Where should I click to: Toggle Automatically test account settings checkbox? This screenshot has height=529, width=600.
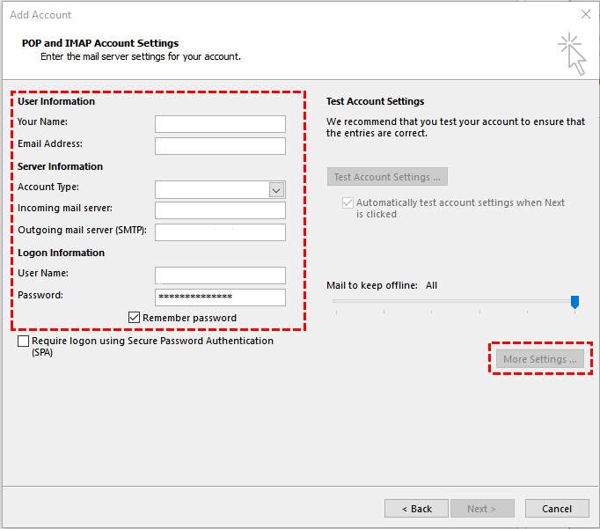click(x=348, y=202)
